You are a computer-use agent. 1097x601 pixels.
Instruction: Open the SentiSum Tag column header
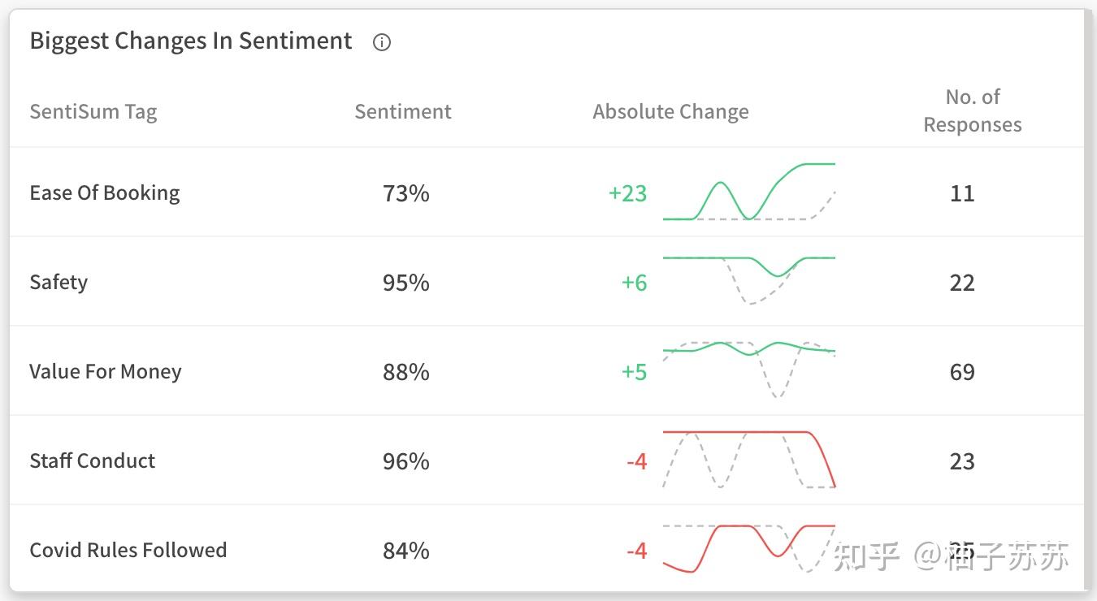(x=93, y=111)
